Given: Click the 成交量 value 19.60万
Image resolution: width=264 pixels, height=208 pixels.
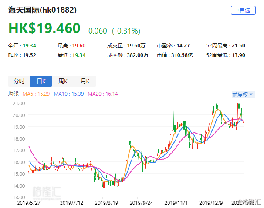Looking at the screenshot, I should point(136,46).
